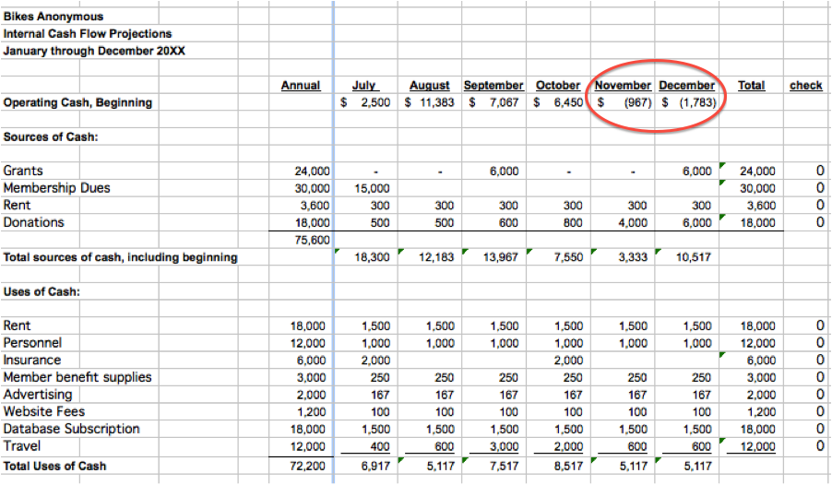Select the 'Grants' row label
832x485 pixels.
23,171
